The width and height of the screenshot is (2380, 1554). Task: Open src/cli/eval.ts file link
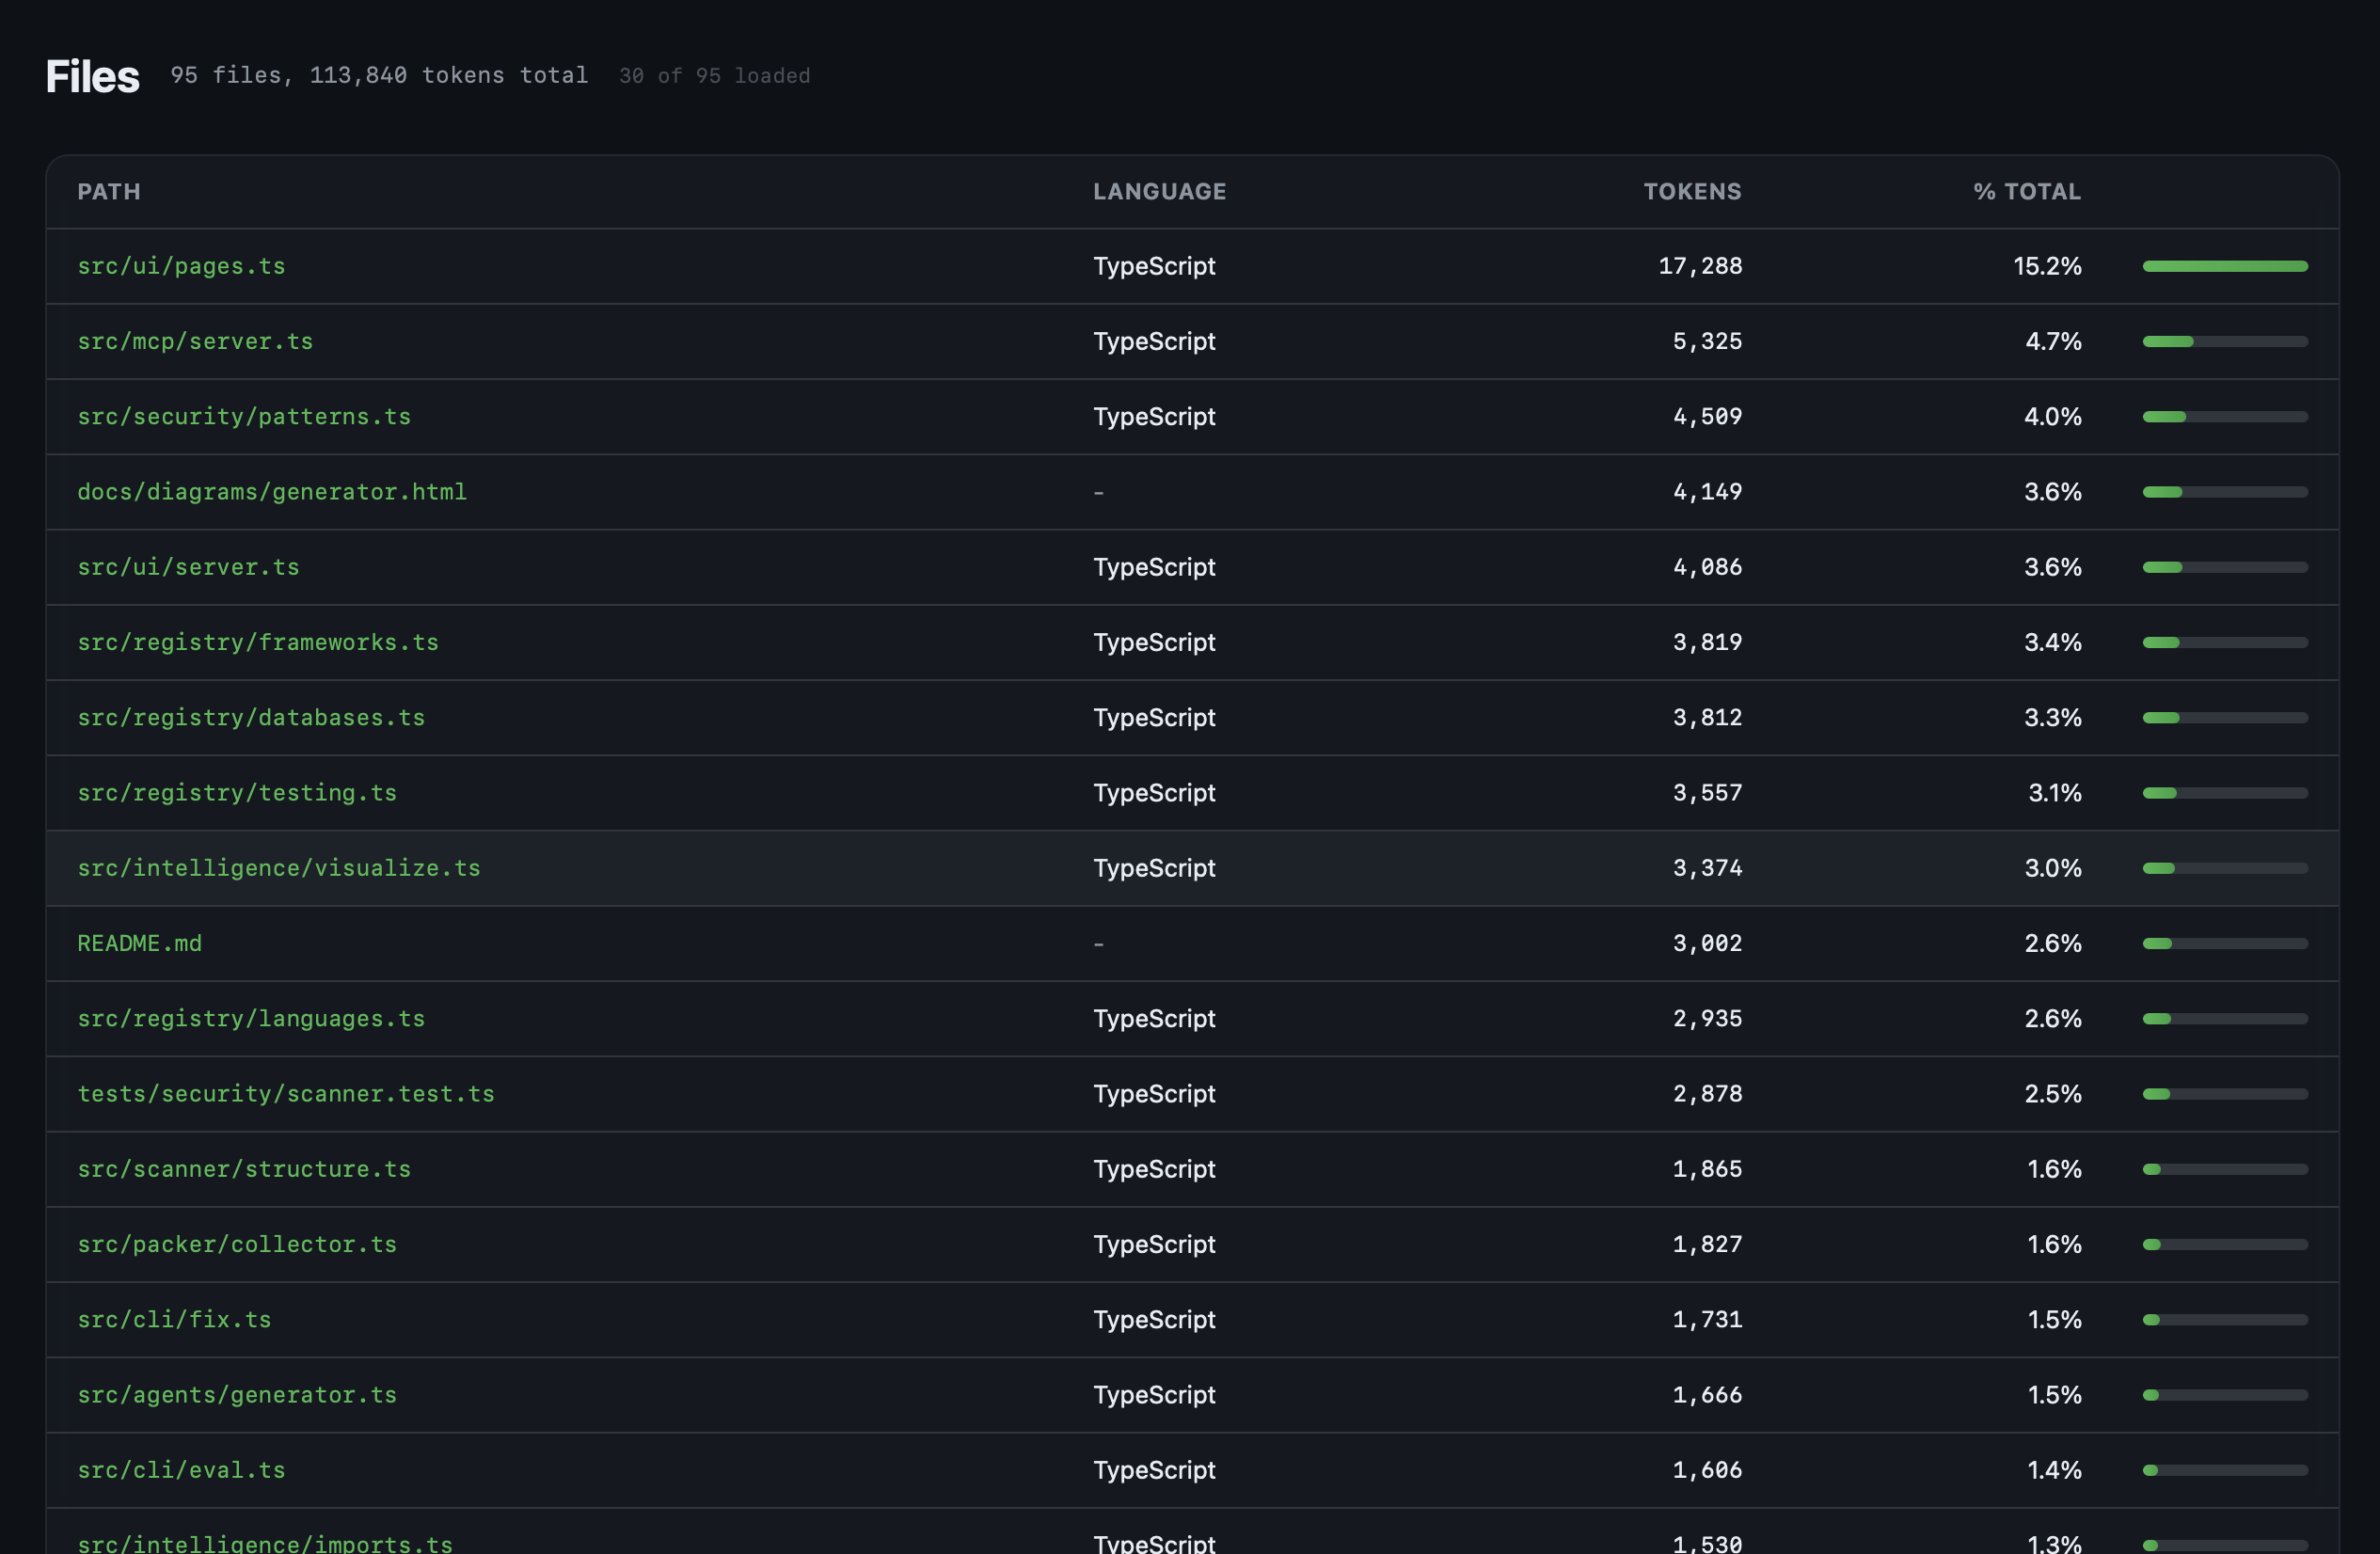[x=181, y=1470]
